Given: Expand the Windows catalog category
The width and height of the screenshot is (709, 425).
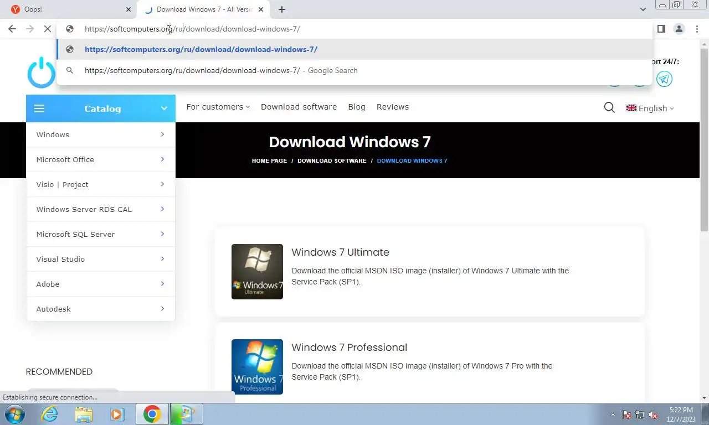Looking at the screenshot, I should [101, 134].
